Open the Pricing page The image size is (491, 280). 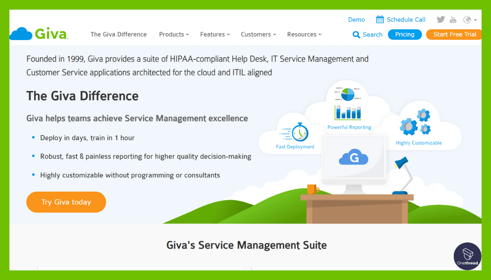pos(405,34)
